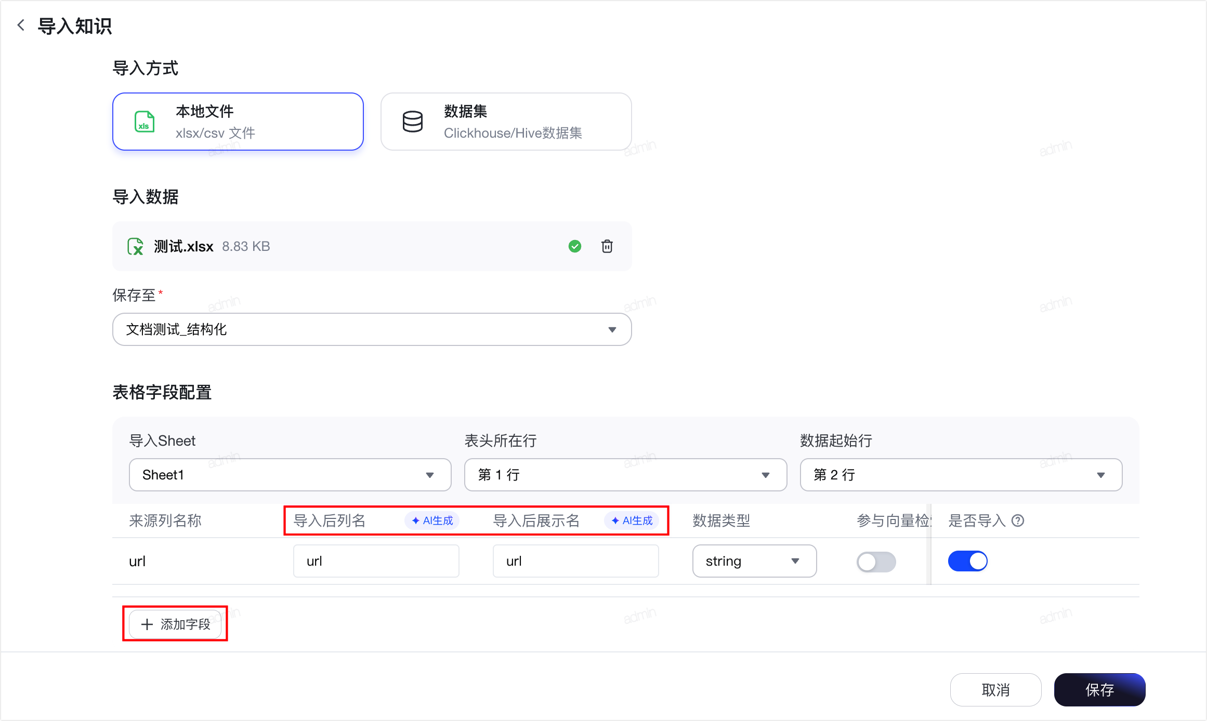
Task: Click AI生成 next to 导入后展示名
Action: [632, 520]
